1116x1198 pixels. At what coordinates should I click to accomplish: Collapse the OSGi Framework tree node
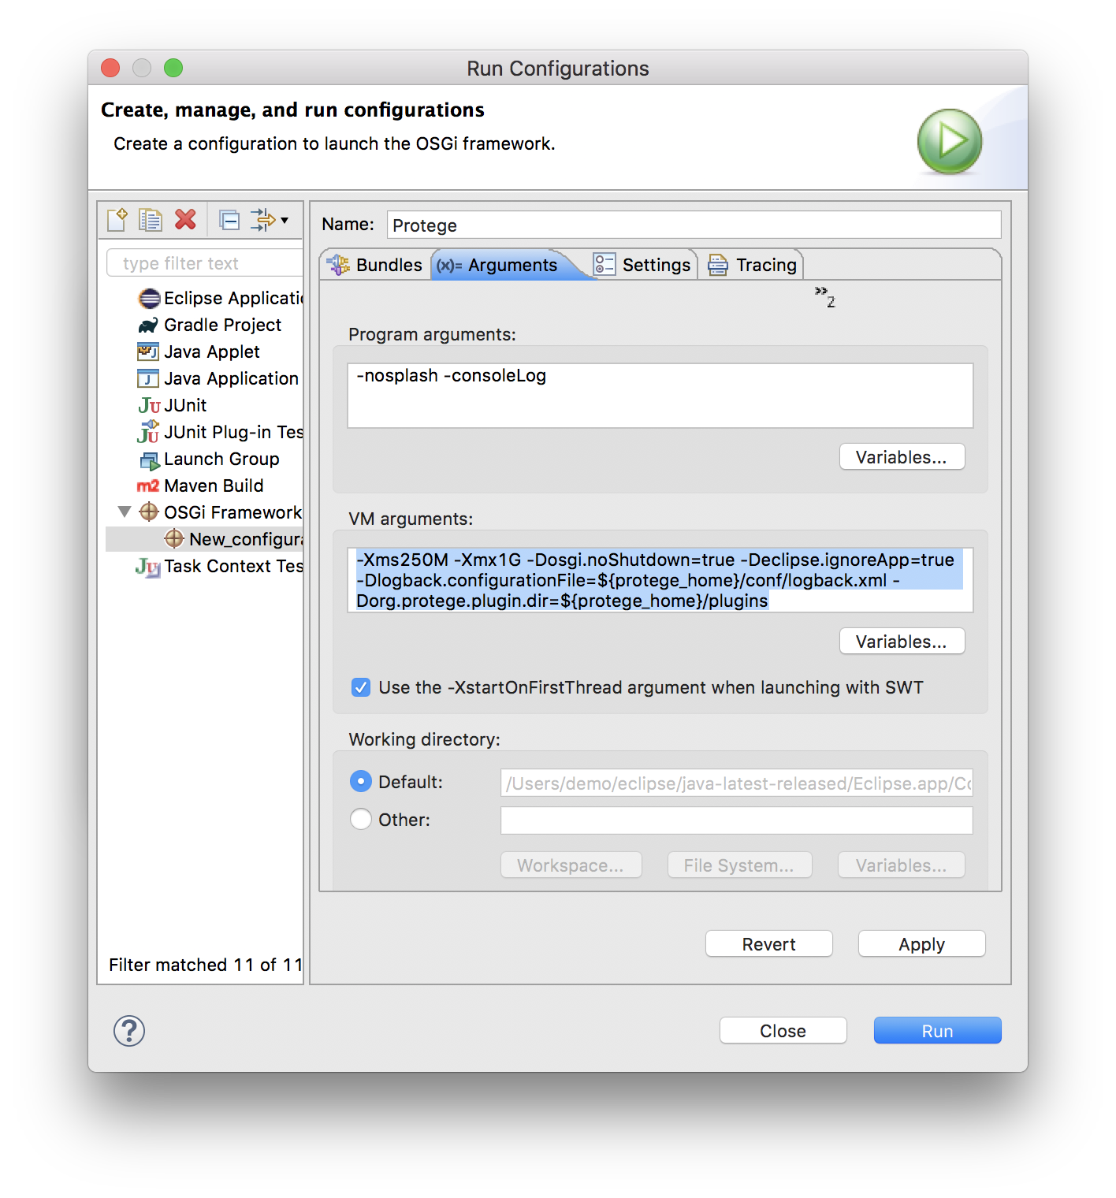pyautogui.click(x=125, y=512)
